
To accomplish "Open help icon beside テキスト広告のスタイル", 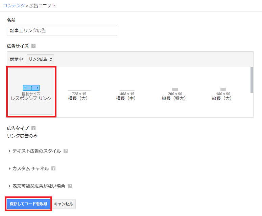I will [66, 151].
